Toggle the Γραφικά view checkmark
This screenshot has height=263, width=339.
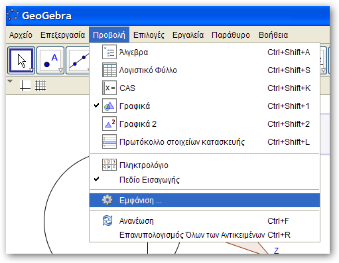[x=96, y=106]
